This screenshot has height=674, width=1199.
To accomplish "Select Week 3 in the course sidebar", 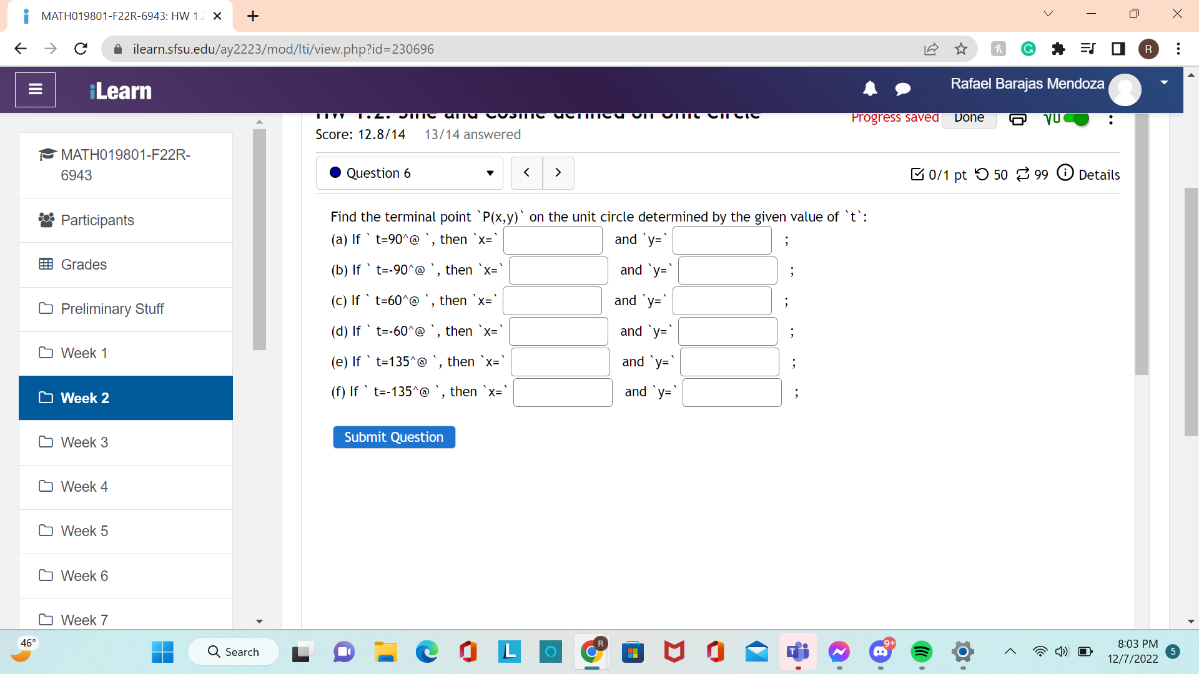I will pyautogui.click(x=84, y=442).
